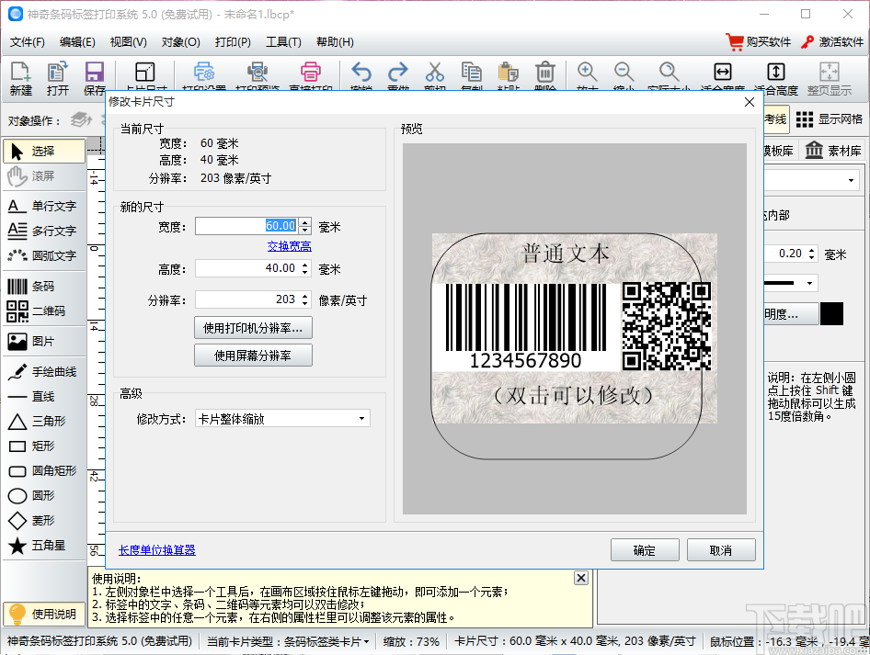
Task: Choose the Picture (图片) tool
Action: 43,342
